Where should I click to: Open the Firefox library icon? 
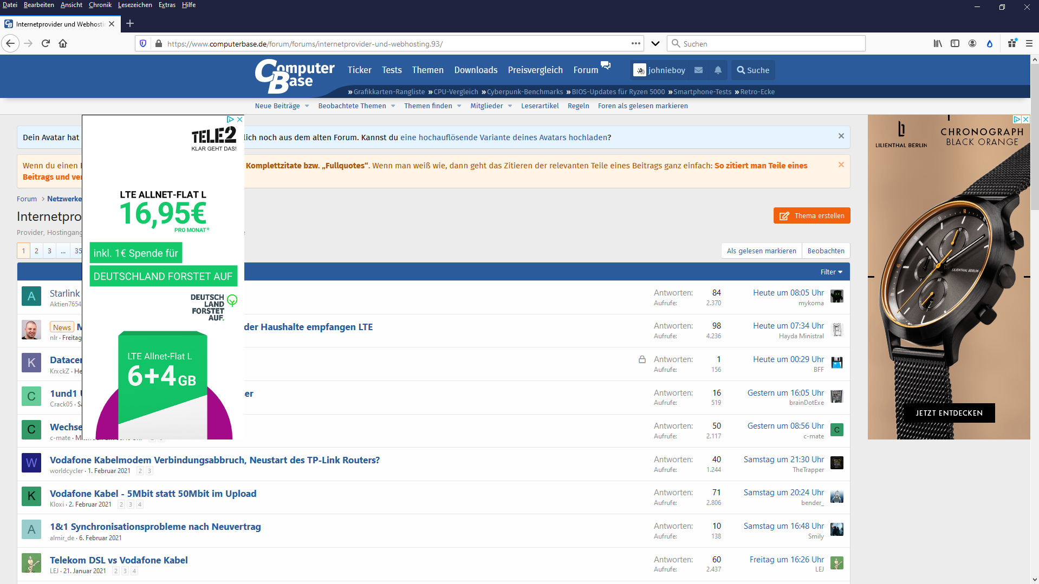(x=938, y=43)
